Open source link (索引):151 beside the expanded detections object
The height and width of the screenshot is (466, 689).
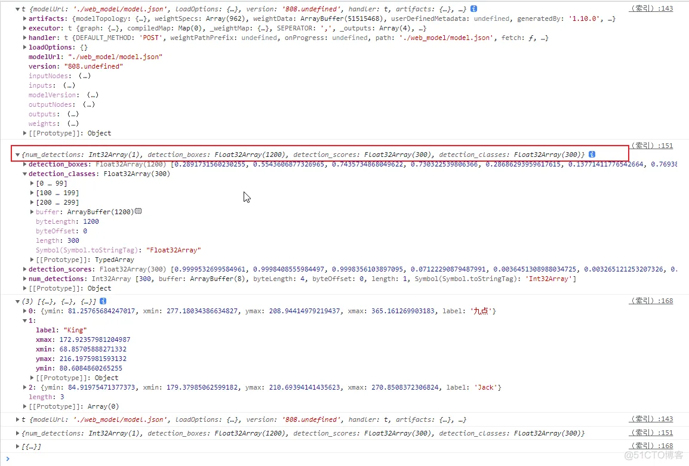[x=652, y=146]
